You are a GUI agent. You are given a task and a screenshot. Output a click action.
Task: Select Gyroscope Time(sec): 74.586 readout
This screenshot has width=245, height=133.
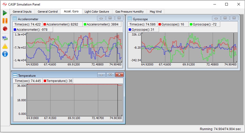pos(142,24)
